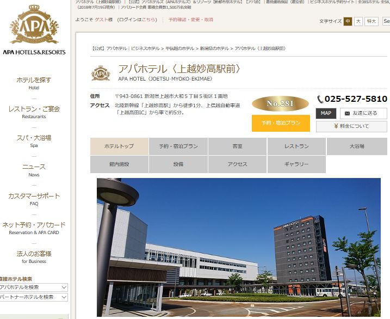Set text size to 大
This screenshot has width=390, height=319.
coord(358,21)
